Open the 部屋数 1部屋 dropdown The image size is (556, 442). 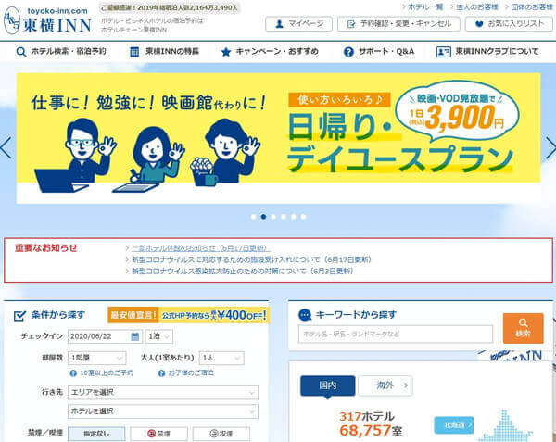[96, 359]
